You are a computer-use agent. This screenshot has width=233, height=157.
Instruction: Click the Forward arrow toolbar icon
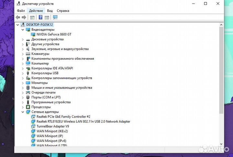coord(24,17)
